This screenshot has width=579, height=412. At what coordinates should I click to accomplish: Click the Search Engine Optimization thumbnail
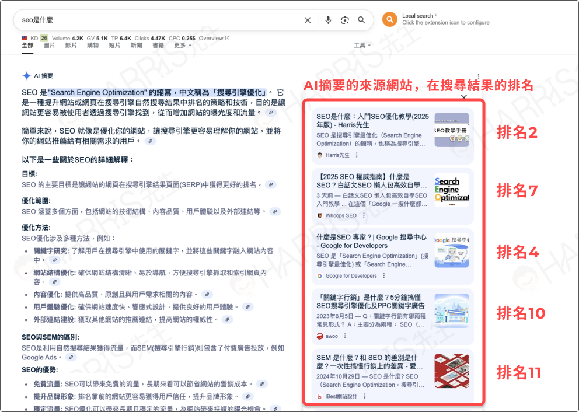pyautogui.click(x=452, y=190)
